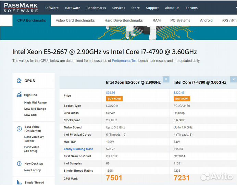Image resolution: width=237 pixels, height=185 pixels.
Task: Open the Software menu
Action: (51, 8)
